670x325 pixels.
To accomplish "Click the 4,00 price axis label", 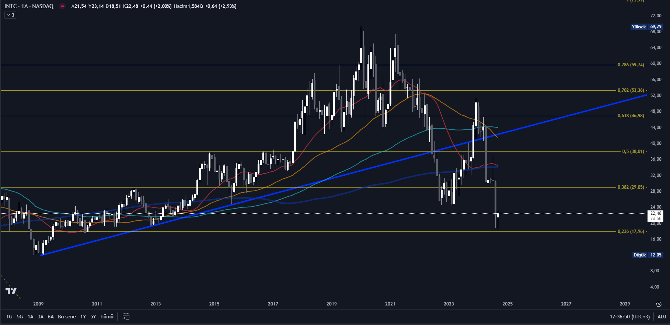I will pyautogui.click(x=655, y=287).
